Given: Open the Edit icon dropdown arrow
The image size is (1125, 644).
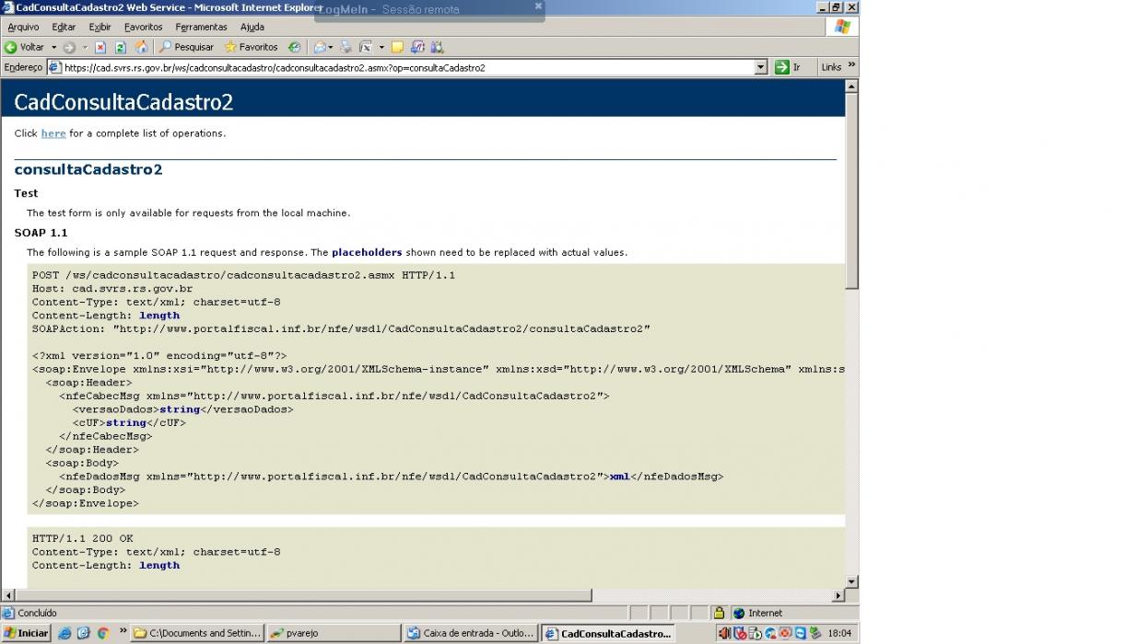Looking at the screenshot, I should 381,47.
